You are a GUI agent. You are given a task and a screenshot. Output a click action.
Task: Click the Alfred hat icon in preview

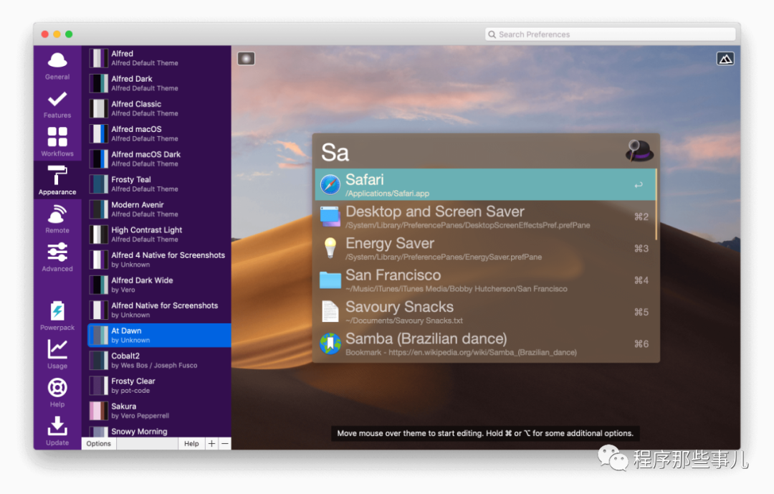click(x=639, y=151)
